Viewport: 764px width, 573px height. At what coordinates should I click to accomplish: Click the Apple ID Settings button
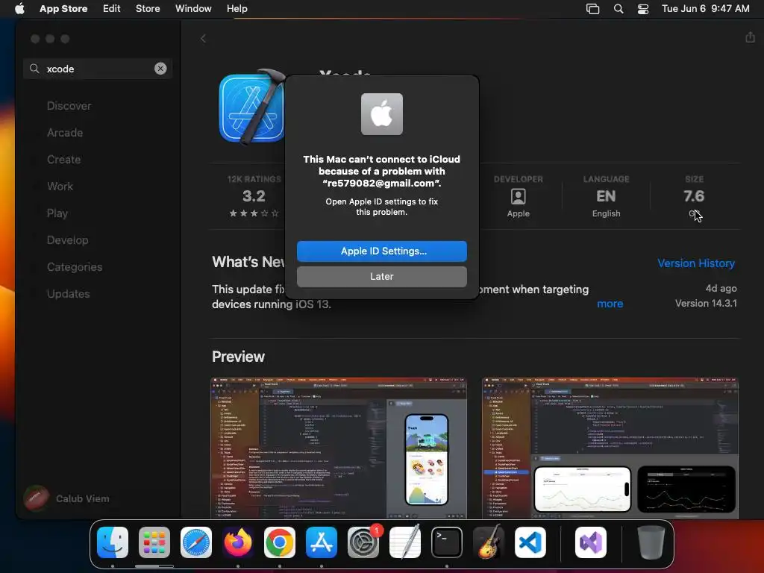coord(382,251)
